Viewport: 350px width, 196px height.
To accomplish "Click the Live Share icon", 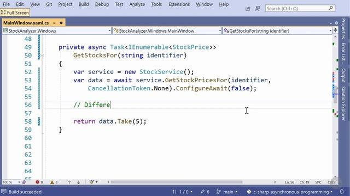I will click(x=248, y=9).
